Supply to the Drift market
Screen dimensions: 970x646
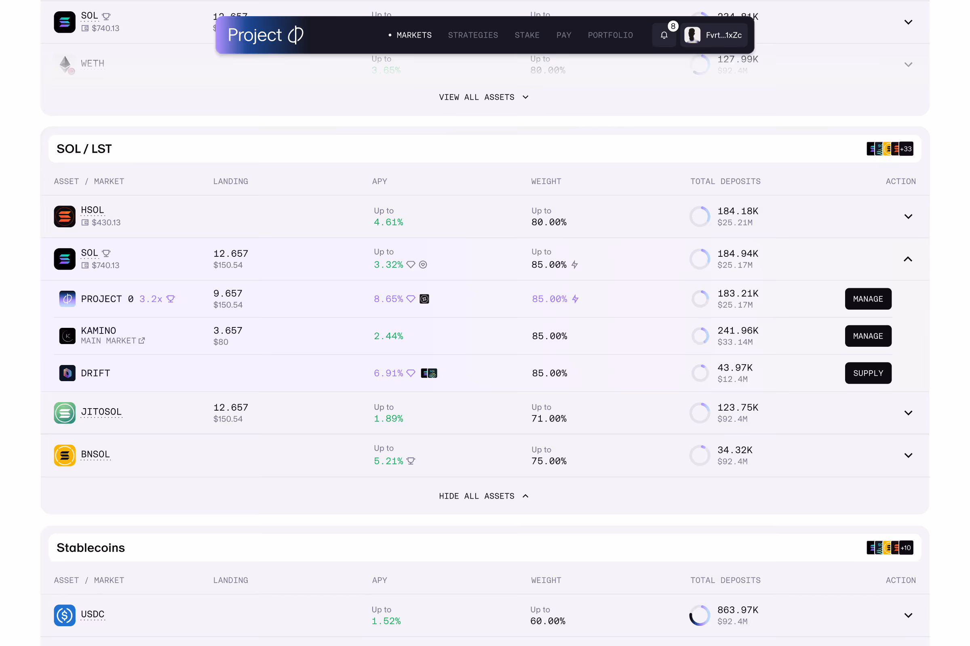[x=868, y=373]
